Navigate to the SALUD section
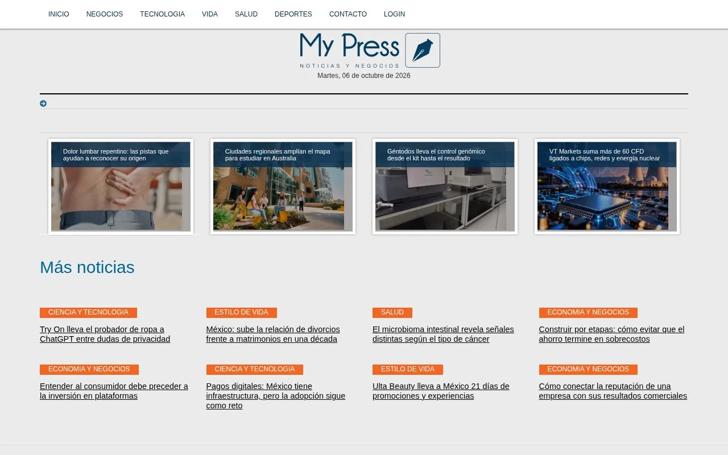The height and width of the screenshot is (455, 728). pyautogui.click(x=246, y=14)
